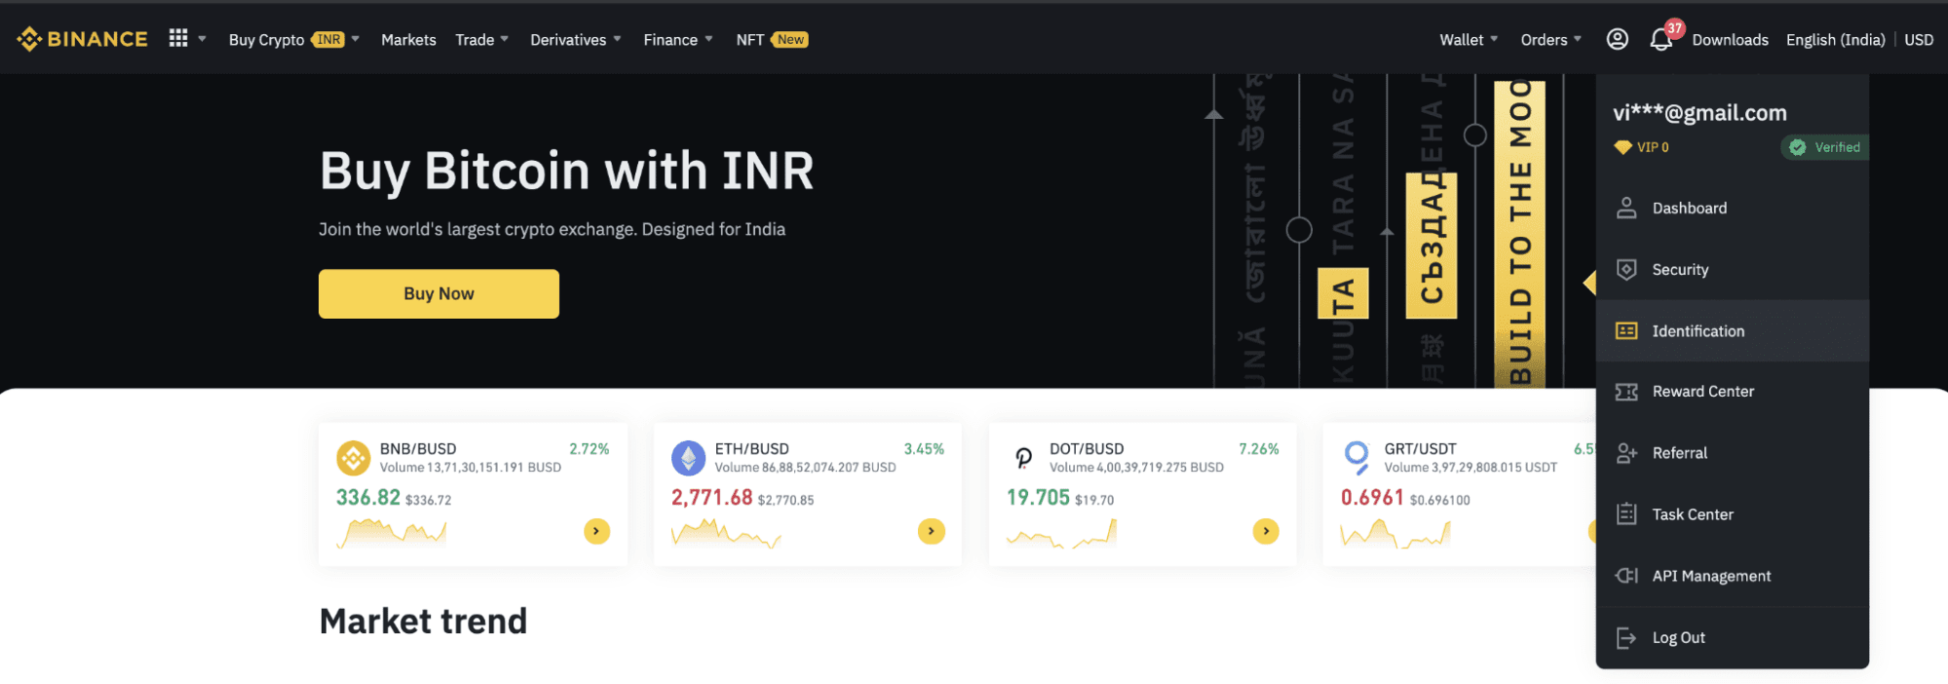Image resolution: width=1948 pixels, height=684 pixels.
Task: Click the DOT/BUSD yellow arrow button
Action: tap(1266, 531)
